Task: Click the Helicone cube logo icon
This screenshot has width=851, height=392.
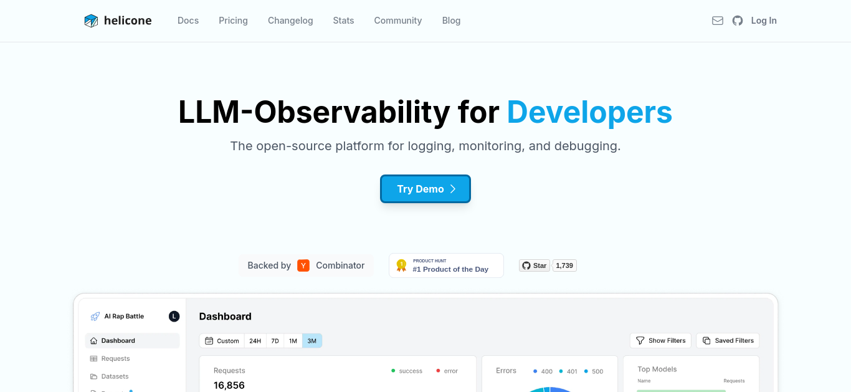Action: (91, 21)
